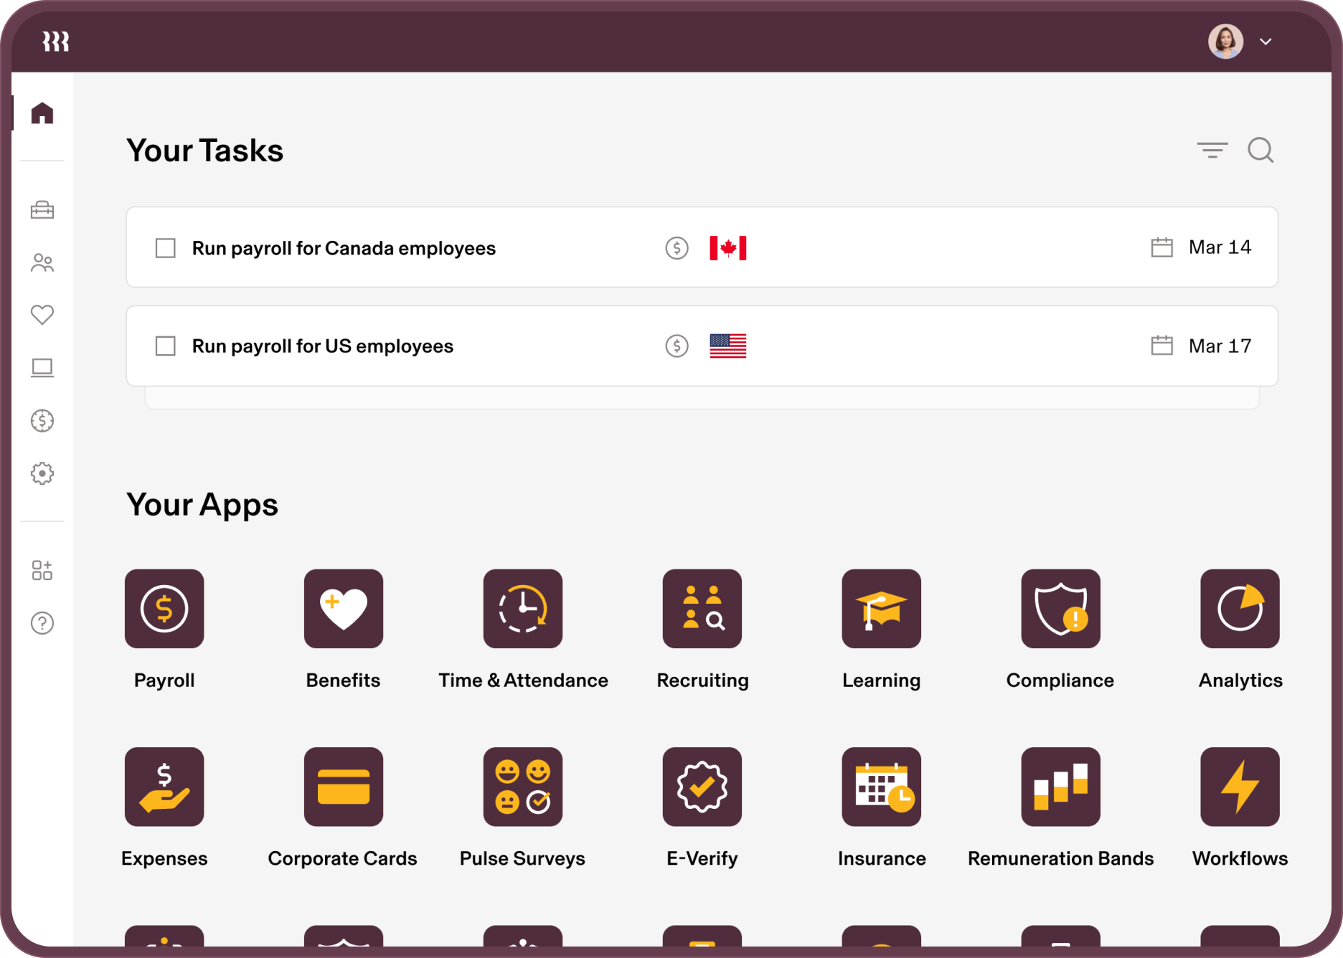Launch the E-Verify app
Screen dimensions: 1343x958
click(x=702, y=787)
